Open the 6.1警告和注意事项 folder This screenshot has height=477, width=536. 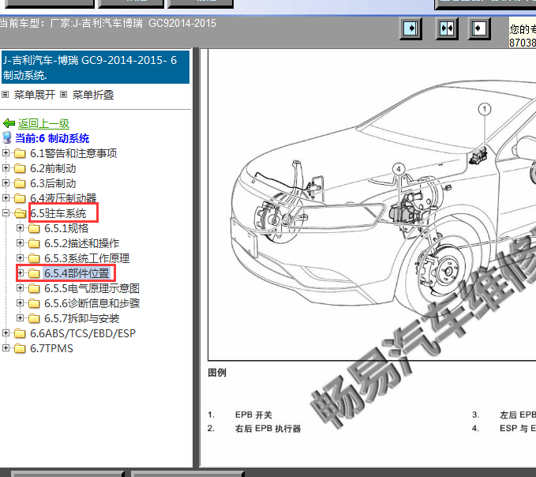tap(73, 153)
